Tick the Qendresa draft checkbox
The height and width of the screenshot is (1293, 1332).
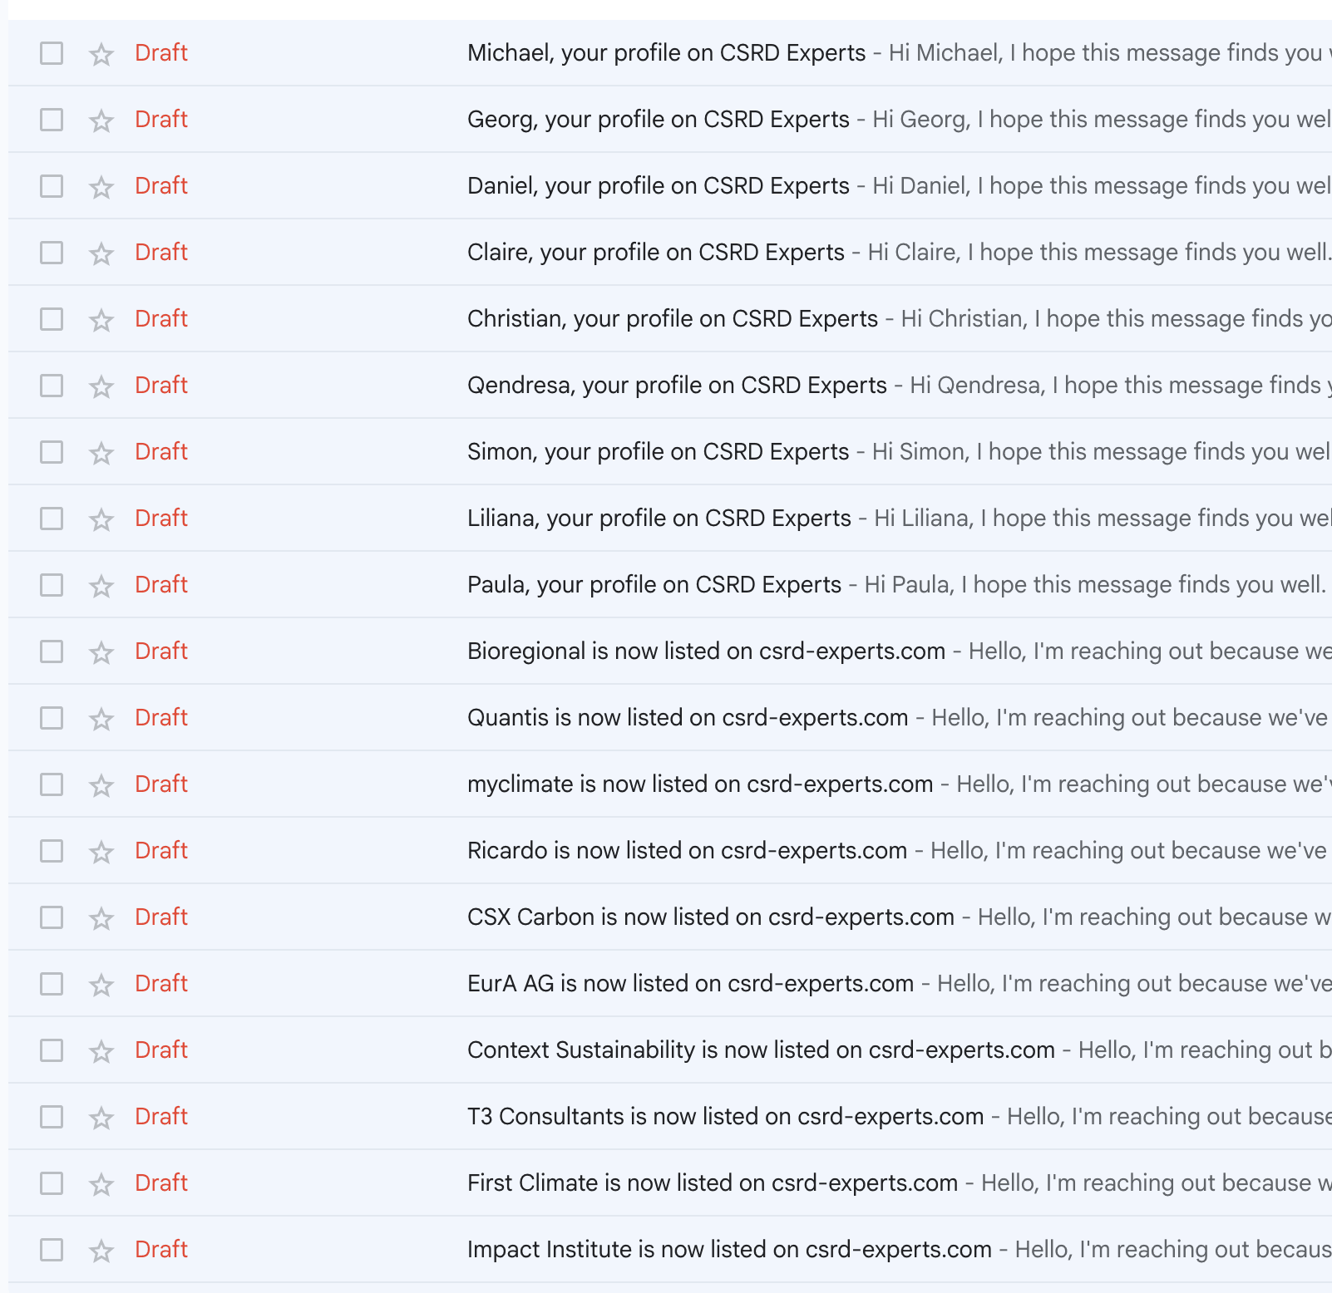[x=52, y=386]
